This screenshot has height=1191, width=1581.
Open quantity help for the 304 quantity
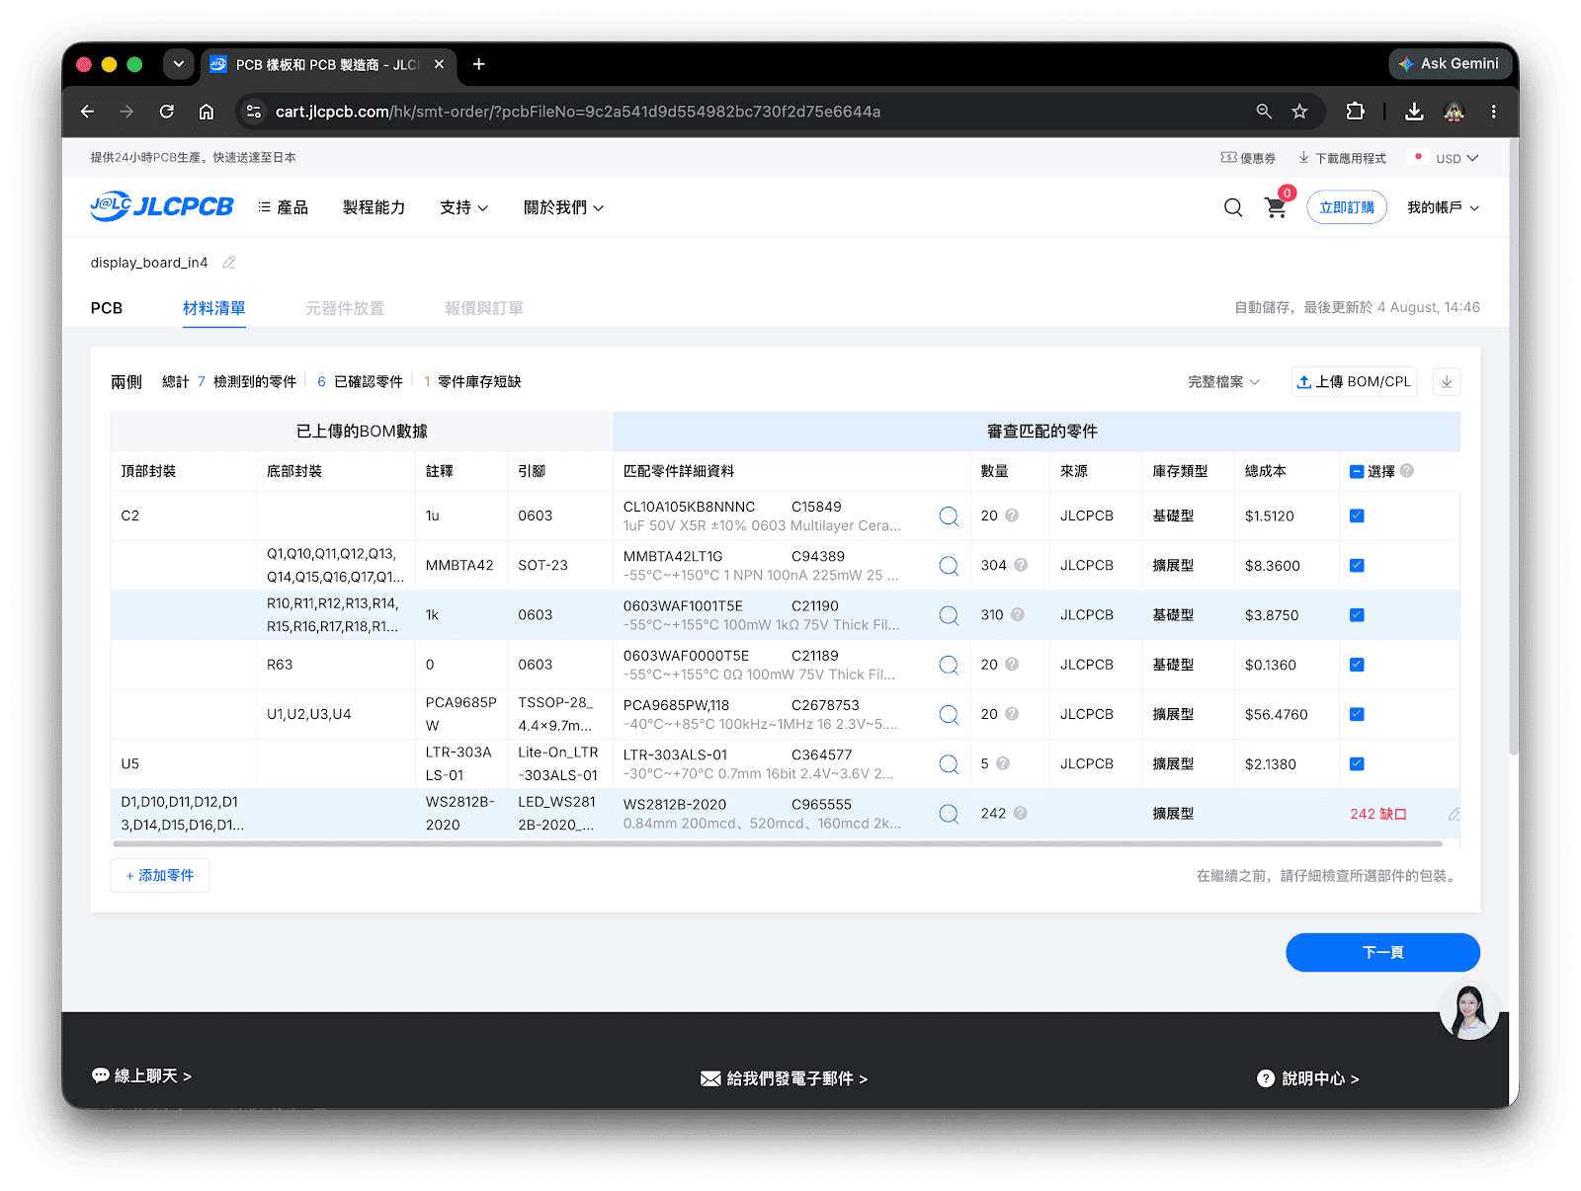click(x=1021, y=565)
